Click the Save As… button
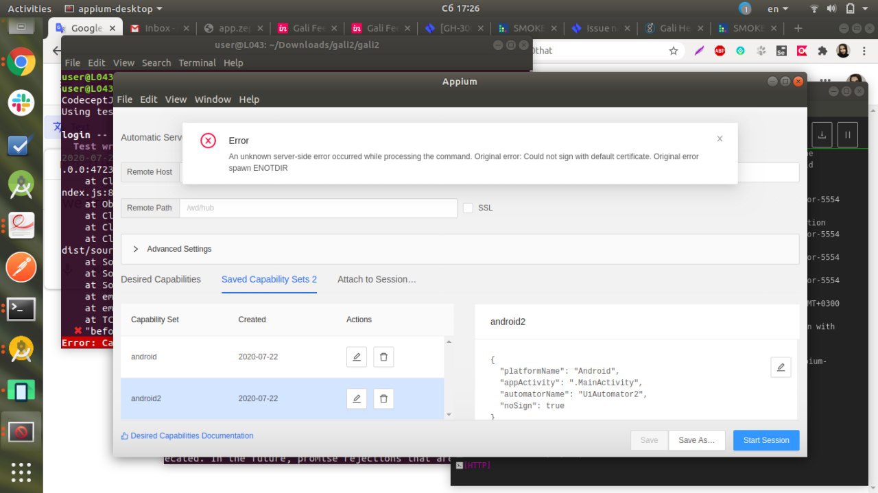 tap(697, 440)
